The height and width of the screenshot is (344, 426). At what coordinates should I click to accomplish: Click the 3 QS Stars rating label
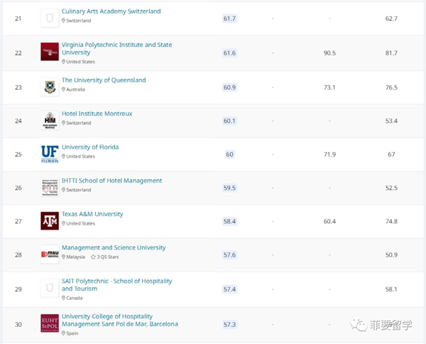coord(105,257)
